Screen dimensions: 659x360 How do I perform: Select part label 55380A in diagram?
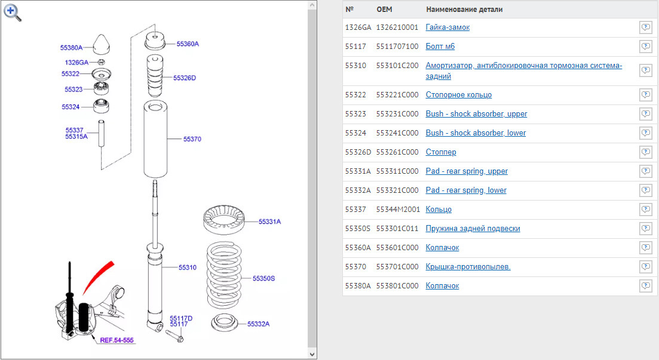72,48
